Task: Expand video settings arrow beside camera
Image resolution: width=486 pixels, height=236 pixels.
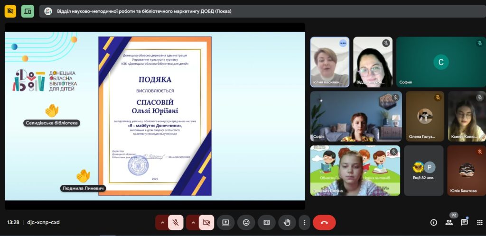Action: pyautogui.click(x=193, y=222)
